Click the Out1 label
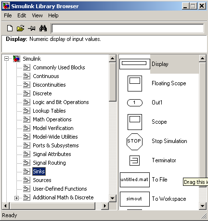Image resolution: width=208 pixels, height=221 pixels. tap(157, 103)
